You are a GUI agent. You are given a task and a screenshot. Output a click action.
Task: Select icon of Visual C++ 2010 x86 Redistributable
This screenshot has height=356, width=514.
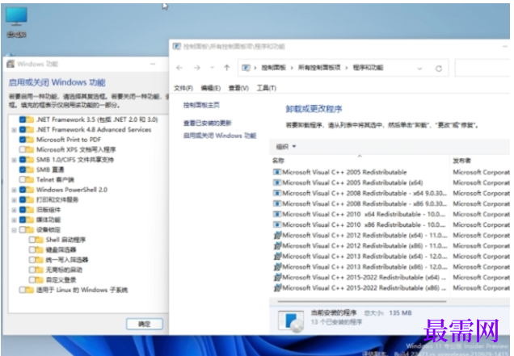click(277, 224)
